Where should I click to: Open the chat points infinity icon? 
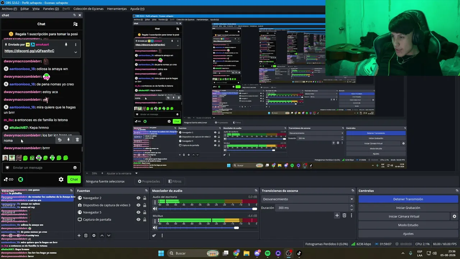(x=11, y=180)
